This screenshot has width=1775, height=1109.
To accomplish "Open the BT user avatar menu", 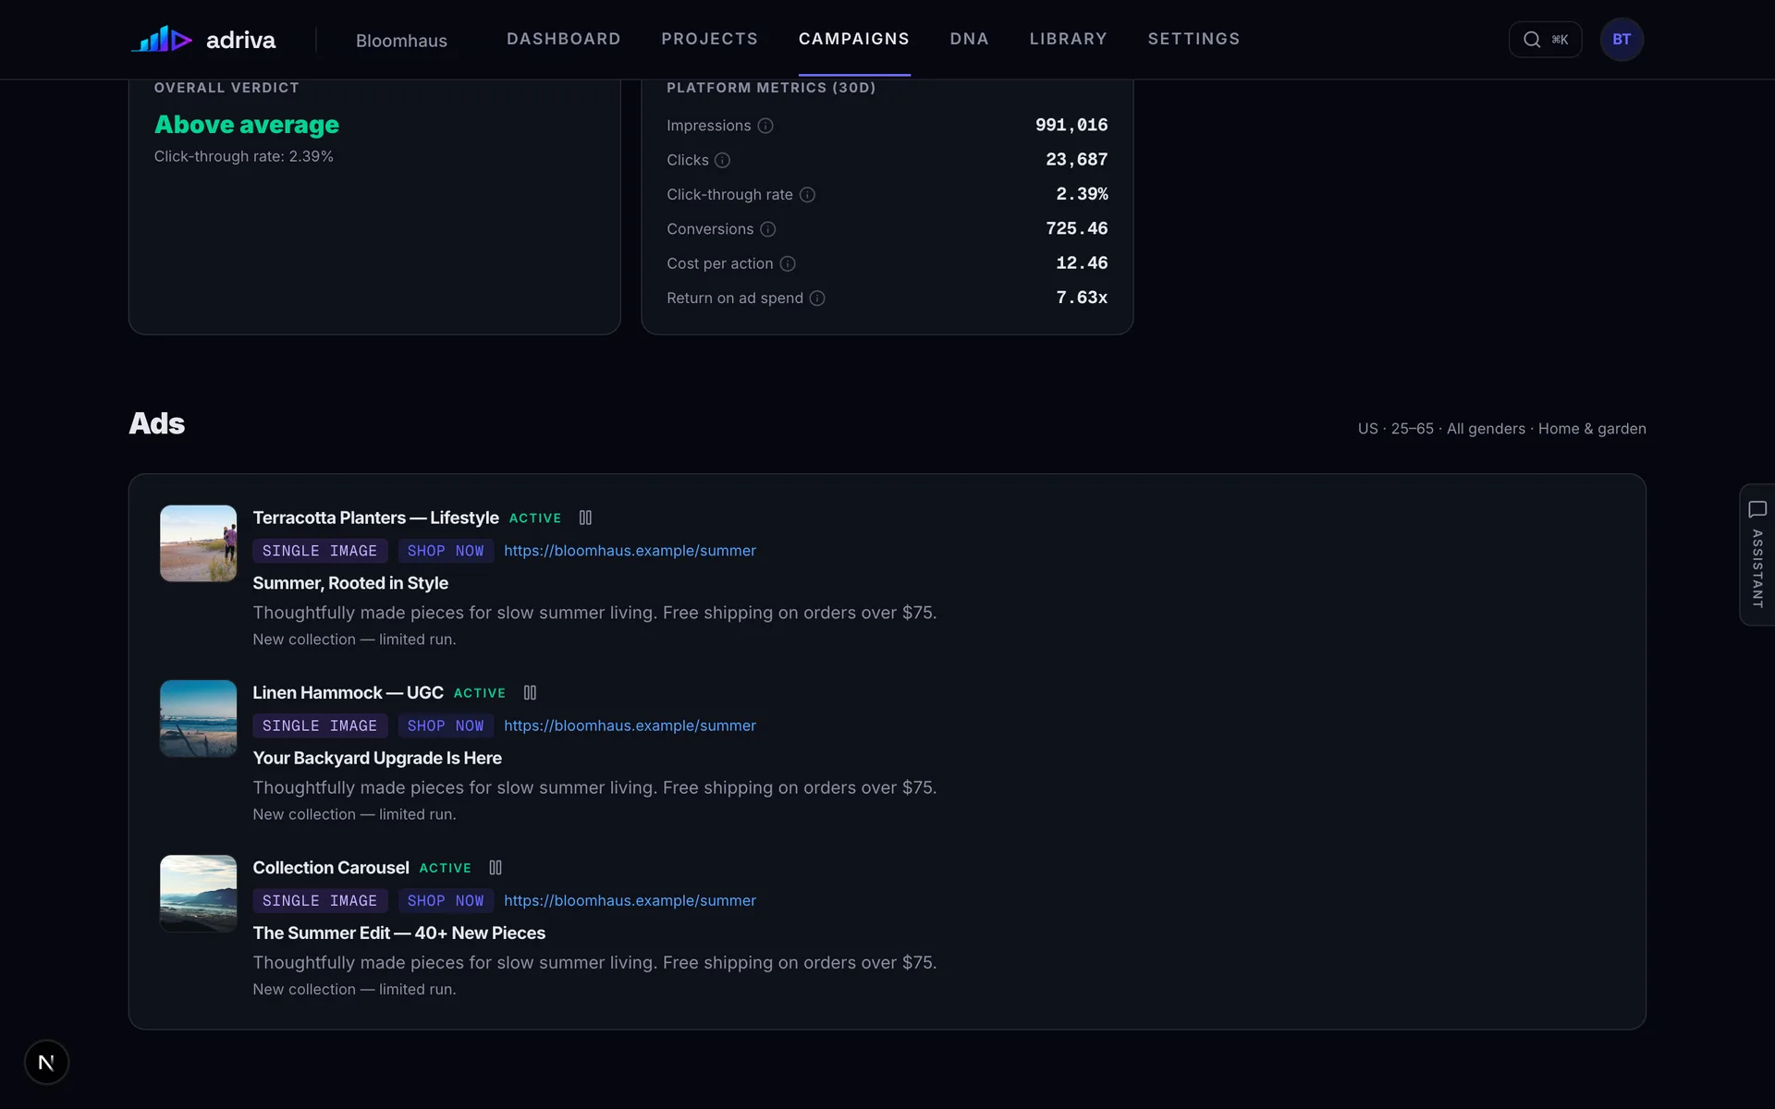I will (x=1622, y=40).
